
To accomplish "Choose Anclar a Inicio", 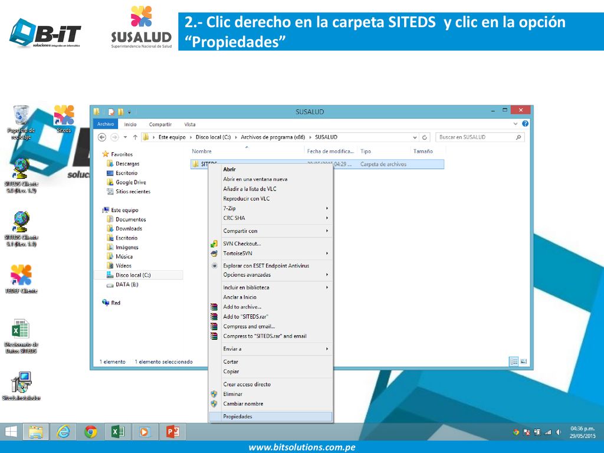I will click(x=271, y=297).
